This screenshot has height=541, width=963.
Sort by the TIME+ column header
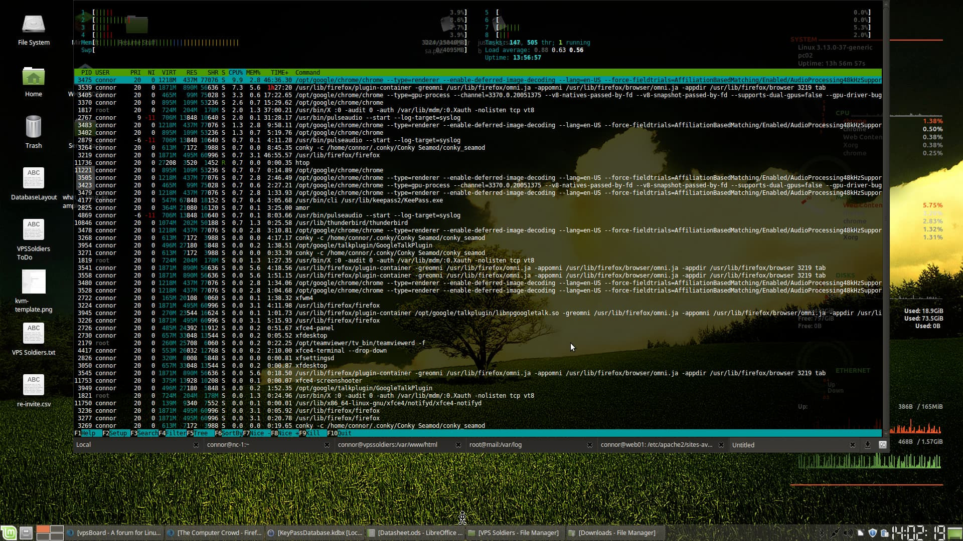(280, 73)
